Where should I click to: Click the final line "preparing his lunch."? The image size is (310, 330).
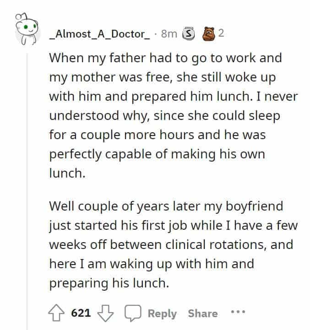pyautogui.click(x=109, y=283)
